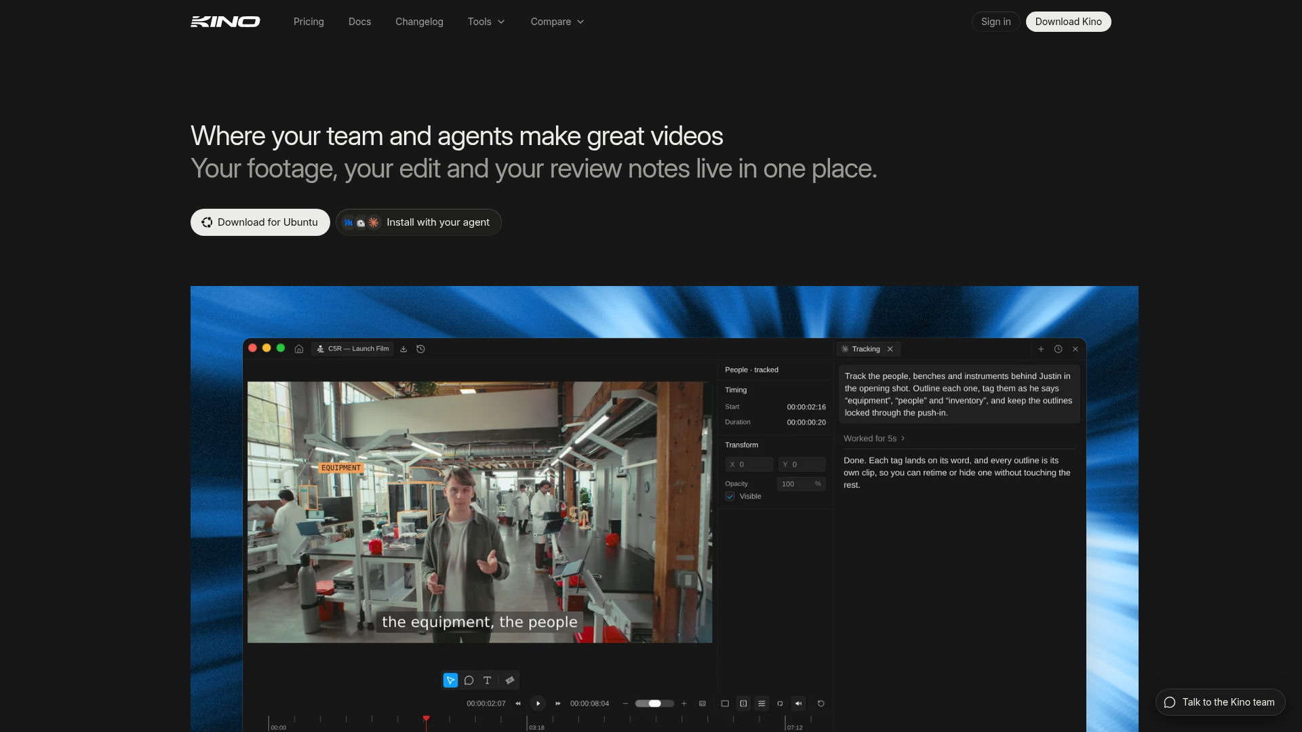
Task: Click the home icon in editor
Action: coord(299,349)
